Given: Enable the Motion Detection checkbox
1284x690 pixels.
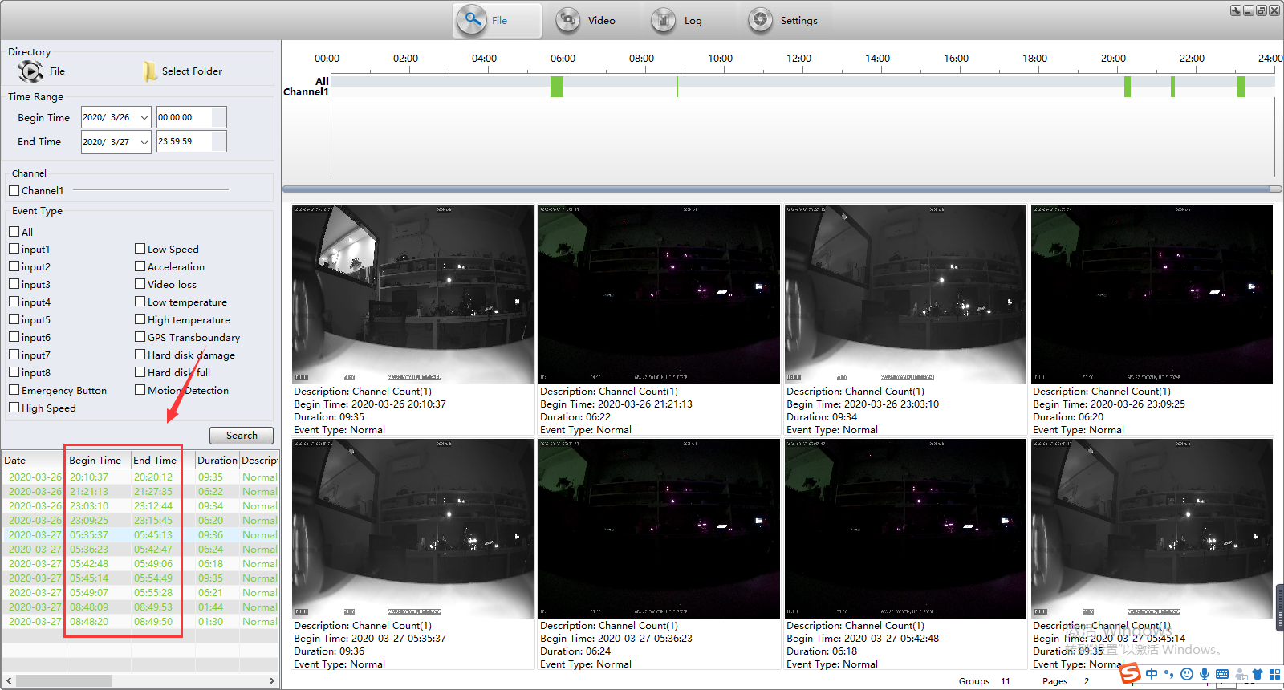Looking at the screenshot, I should tap(140, 390).
